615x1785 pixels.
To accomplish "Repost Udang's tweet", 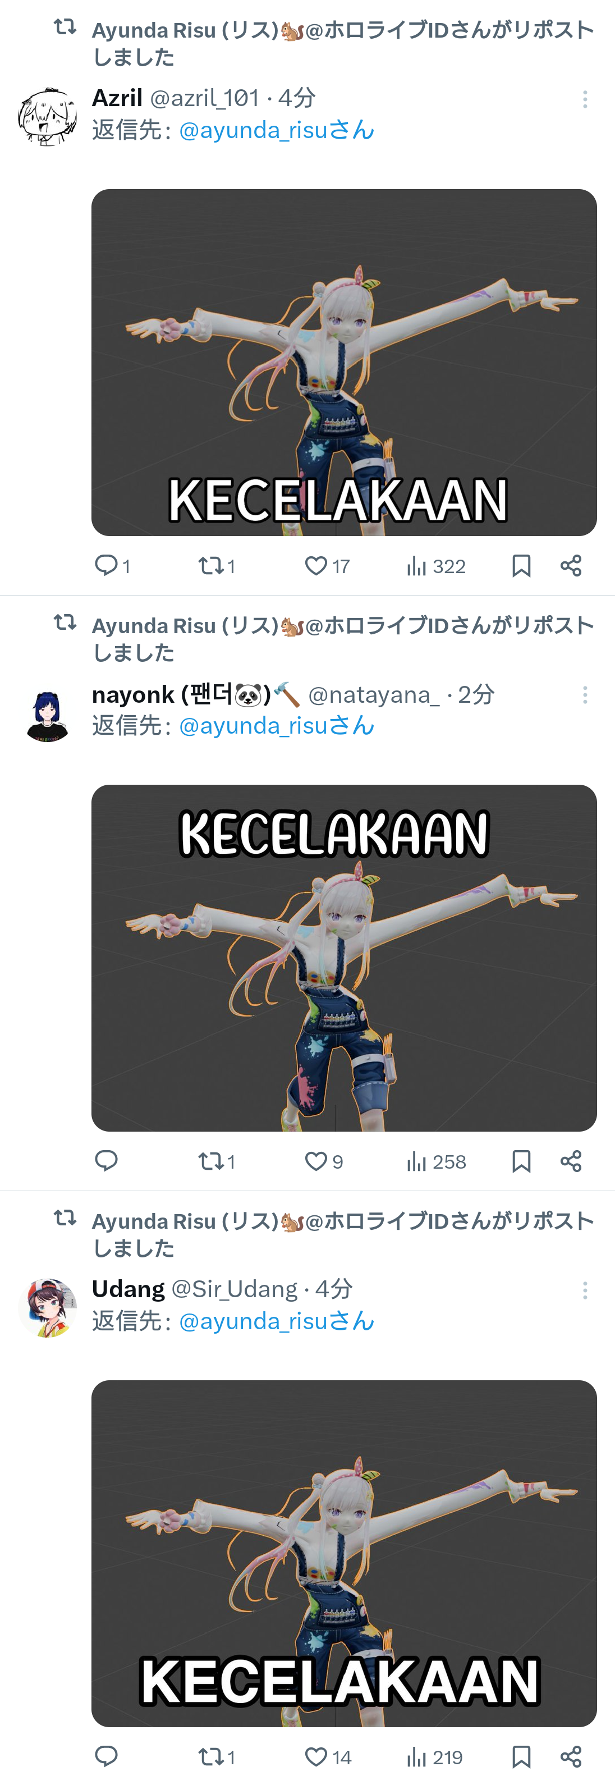I will click(217, 1756).
